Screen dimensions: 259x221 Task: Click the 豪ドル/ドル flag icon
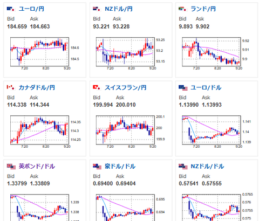[97, 167]
